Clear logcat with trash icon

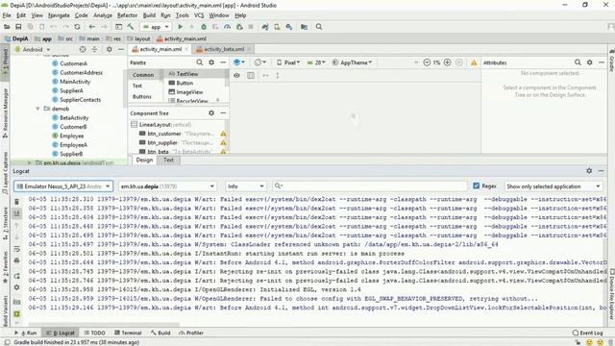pyautogui.click(x=17, y=202)
